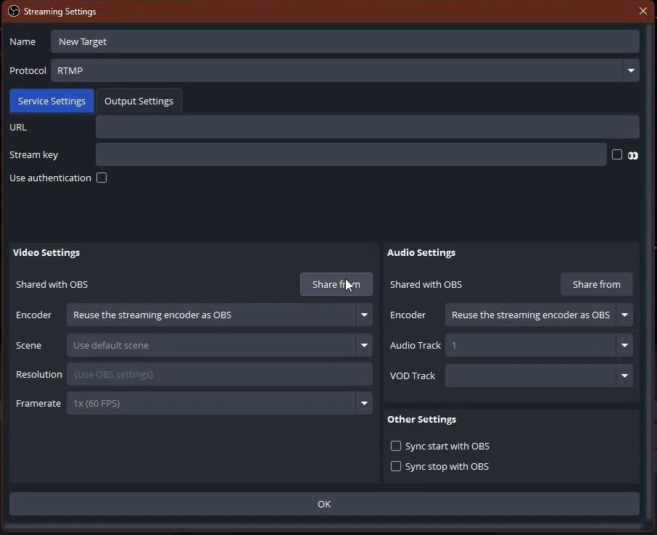Click the horizontal scrollbar at bottom
This screenshot has height=535, width=657.
point(323,526)
